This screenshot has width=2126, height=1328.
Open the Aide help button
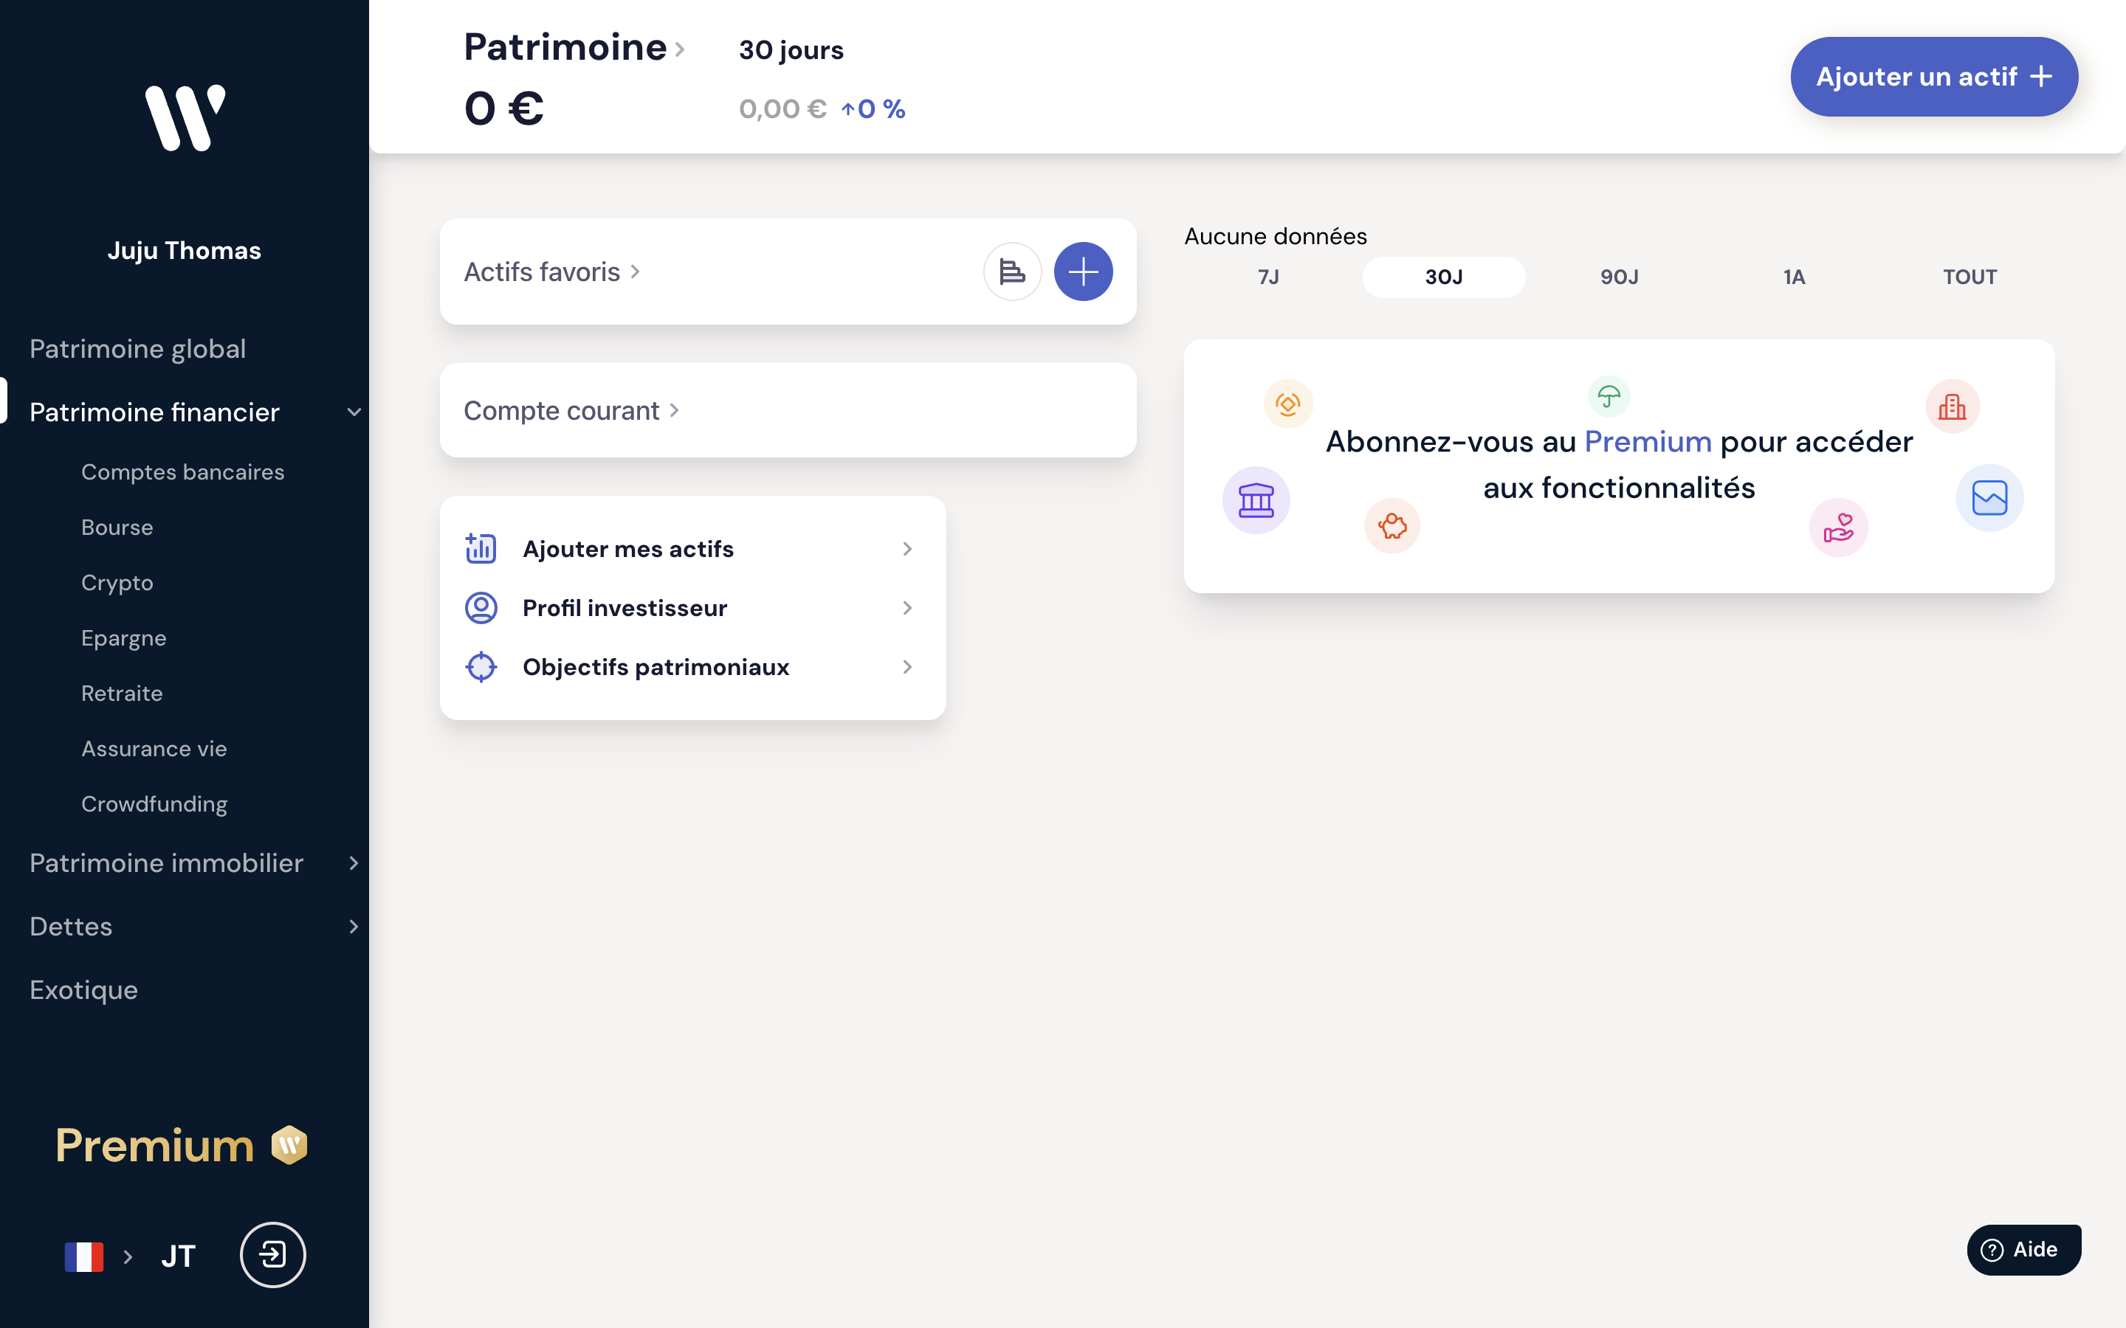tap(2023, 1249)
